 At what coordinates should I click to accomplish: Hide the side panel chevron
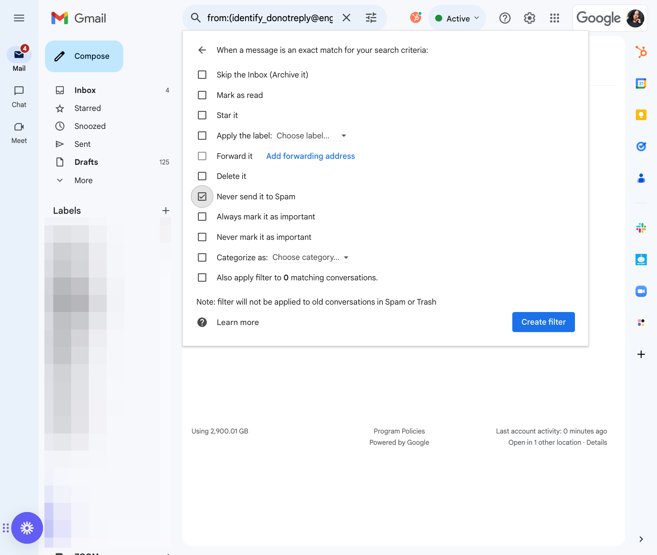[641, 539]
